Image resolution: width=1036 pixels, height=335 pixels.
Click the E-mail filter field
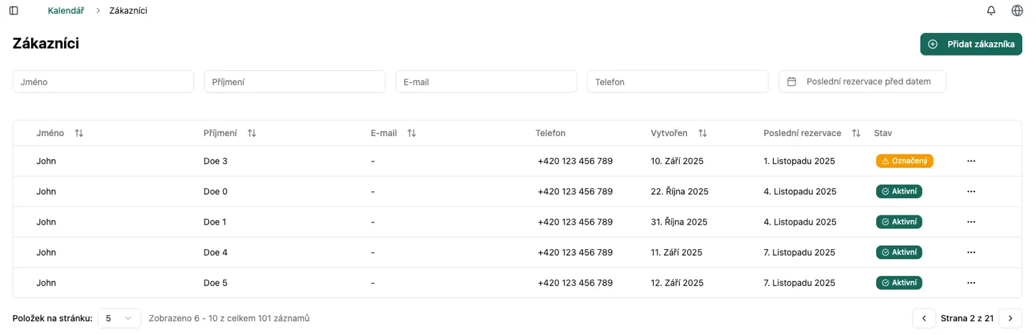(486, 82)
